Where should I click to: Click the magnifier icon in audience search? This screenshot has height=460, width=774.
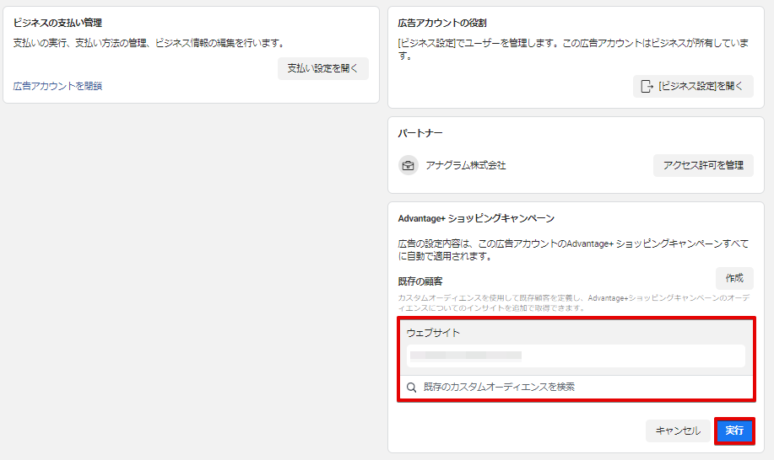(x=412, y=387)
